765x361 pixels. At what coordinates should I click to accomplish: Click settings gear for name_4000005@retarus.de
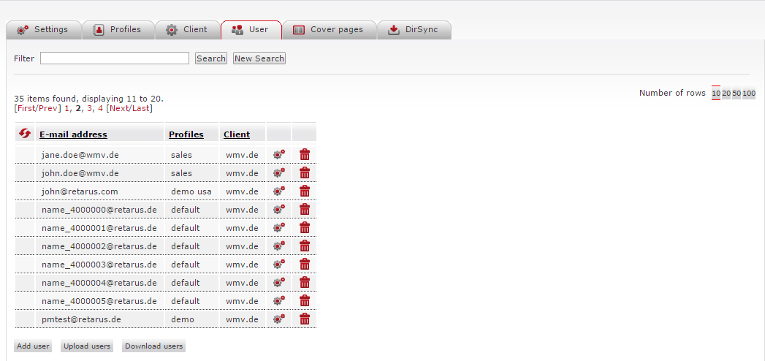pyautogui.click(x=278, y=300)
